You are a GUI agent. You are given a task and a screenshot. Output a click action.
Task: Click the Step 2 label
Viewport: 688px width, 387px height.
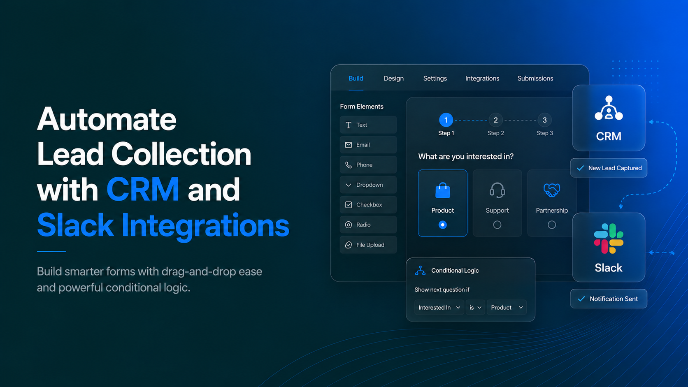[x=495, y=133]
